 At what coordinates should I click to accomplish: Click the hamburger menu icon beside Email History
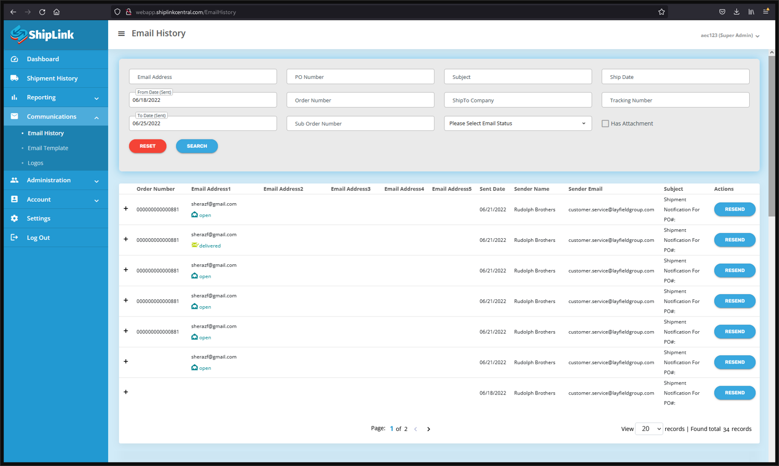click(x=121, y=33)
